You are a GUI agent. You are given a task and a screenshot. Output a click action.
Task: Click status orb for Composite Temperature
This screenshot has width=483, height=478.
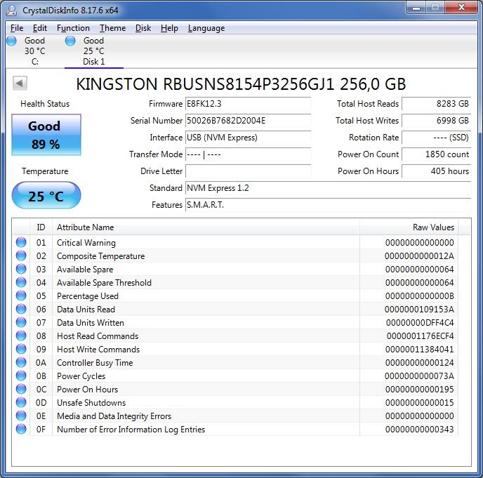(21, 255)
